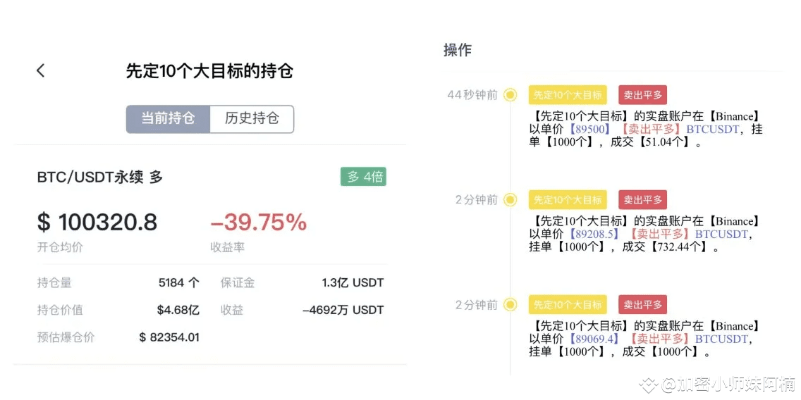Switch to the 历史持仓 tab

[252, 119]
